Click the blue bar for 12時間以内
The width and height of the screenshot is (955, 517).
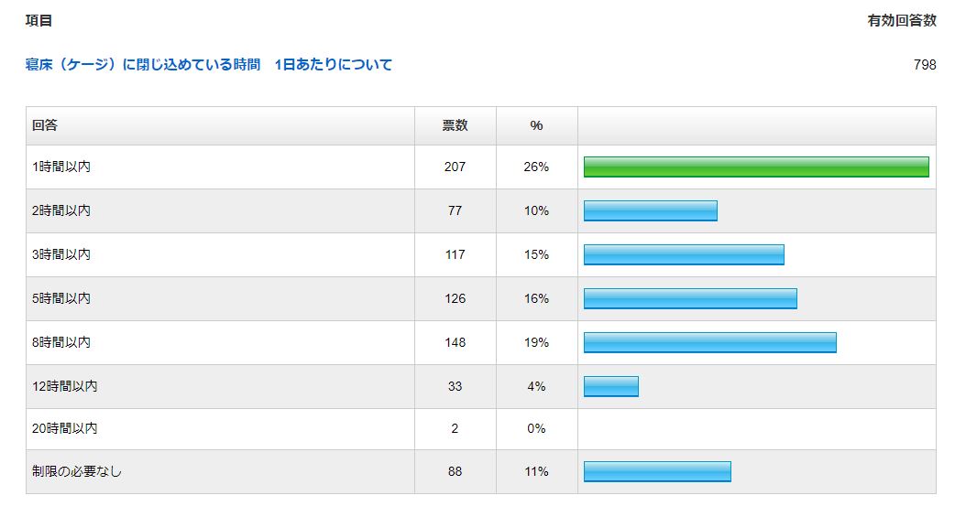(610, 386)
